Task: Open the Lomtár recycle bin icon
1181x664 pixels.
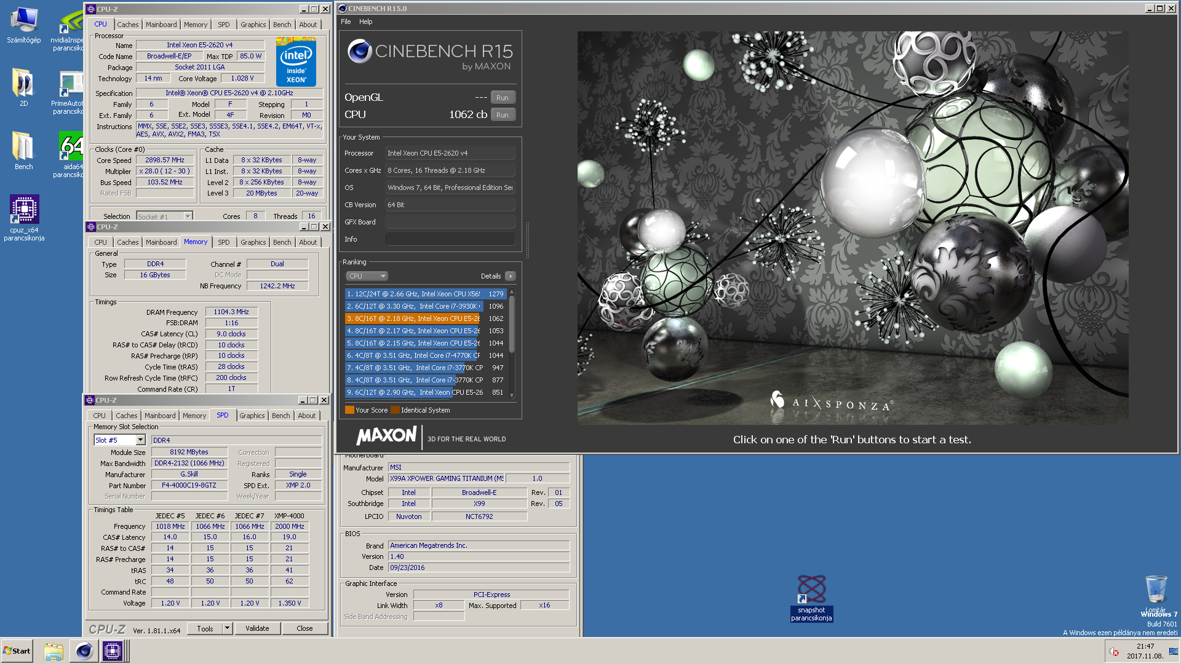Action: 1156,594
